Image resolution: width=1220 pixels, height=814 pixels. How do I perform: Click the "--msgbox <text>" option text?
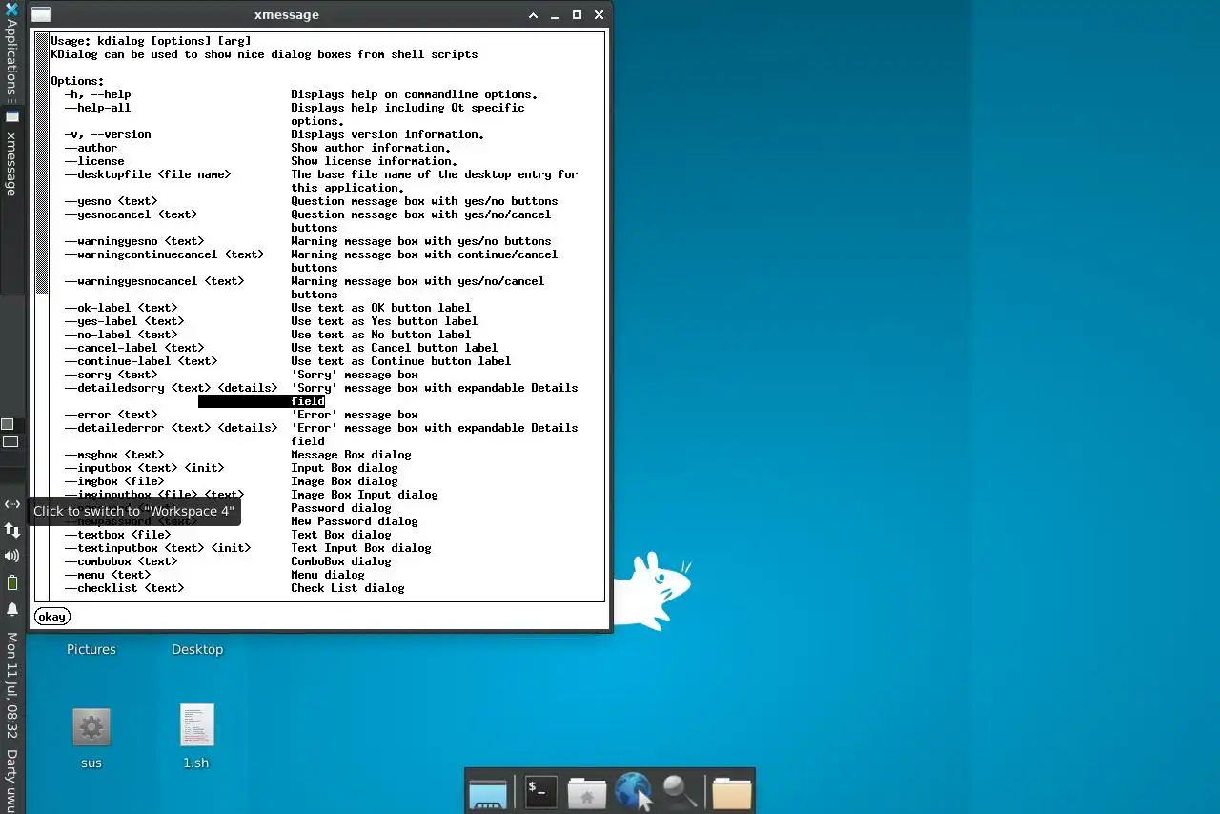(114, 455)
